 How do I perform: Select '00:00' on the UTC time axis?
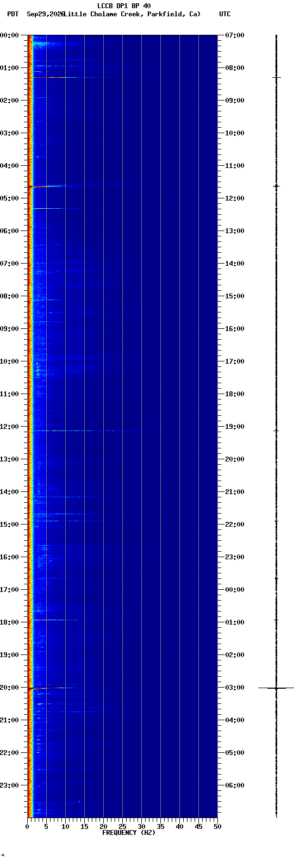[x=235, y=590]
